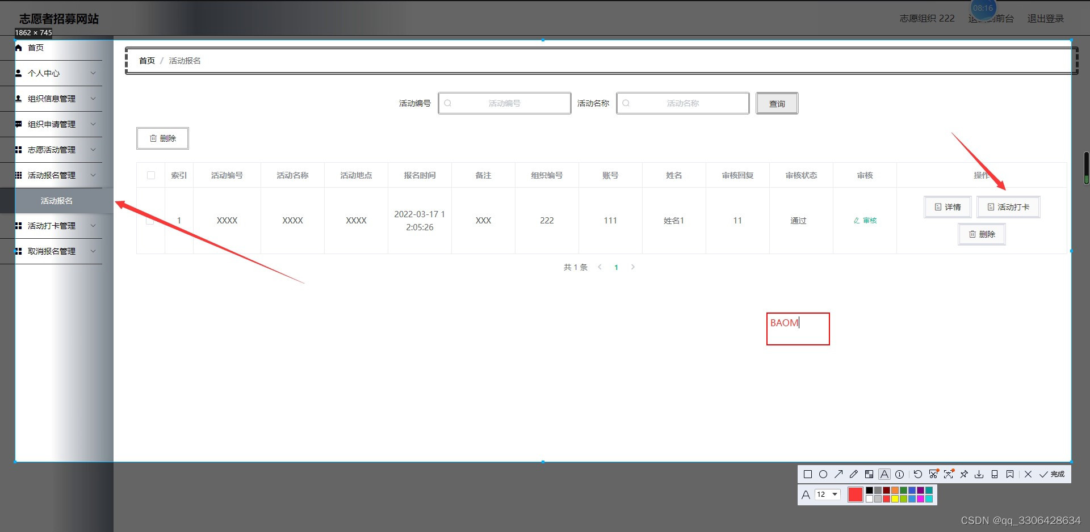Collapse the 活动报名管理 chevron
This screenshot has width=1090, height=532.
[93, 175]
